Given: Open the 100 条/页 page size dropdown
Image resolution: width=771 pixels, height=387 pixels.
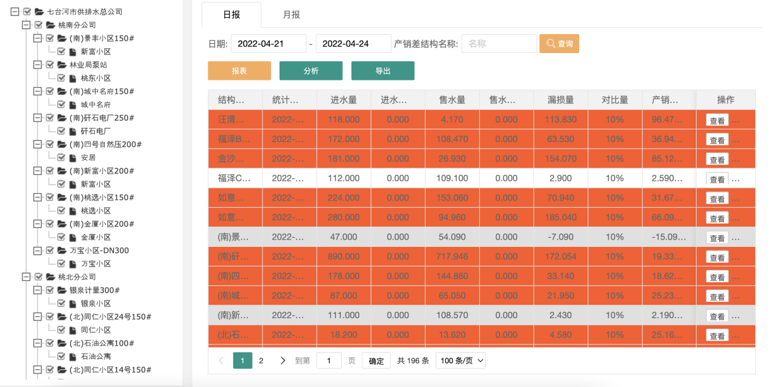Looking at the screenshot, I should [460, 361].
